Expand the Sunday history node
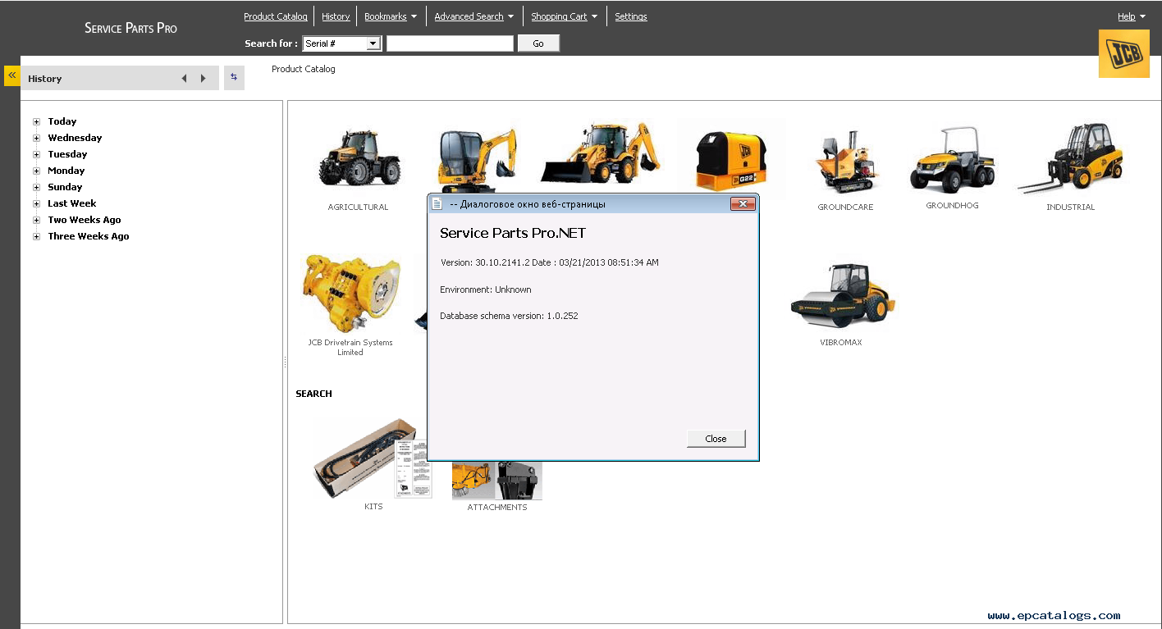 click(x=36, y=187)
